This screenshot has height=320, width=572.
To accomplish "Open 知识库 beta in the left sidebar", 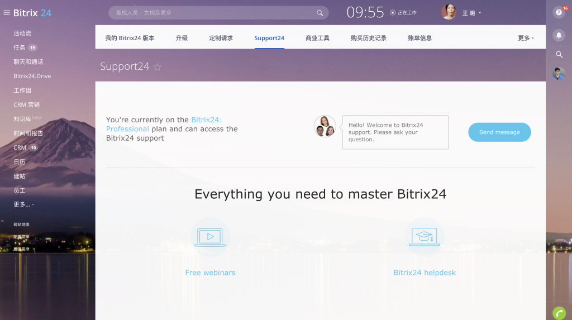I will 27,118.
